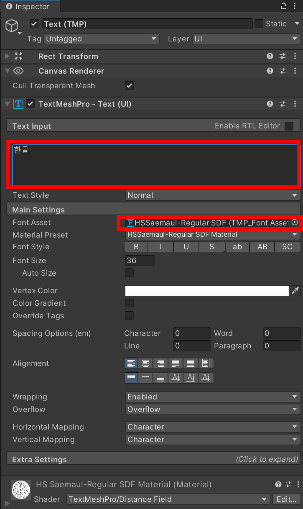This screenshot has width=303, height=509.
Task: Open the Text Style dropdown
Action: pyautogui.click(x=213, y=195)
